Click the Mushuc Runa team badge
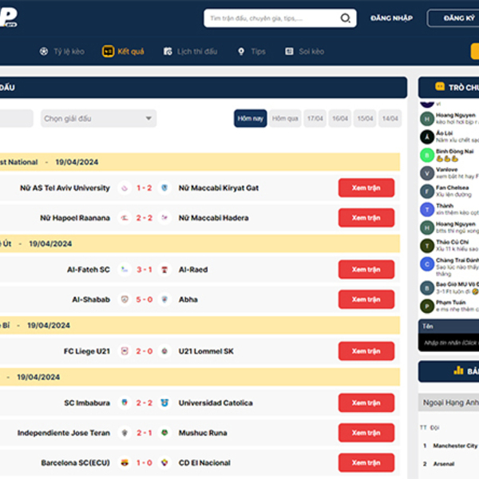This screenshot has height=479, width=479. [x=164, y=433]
